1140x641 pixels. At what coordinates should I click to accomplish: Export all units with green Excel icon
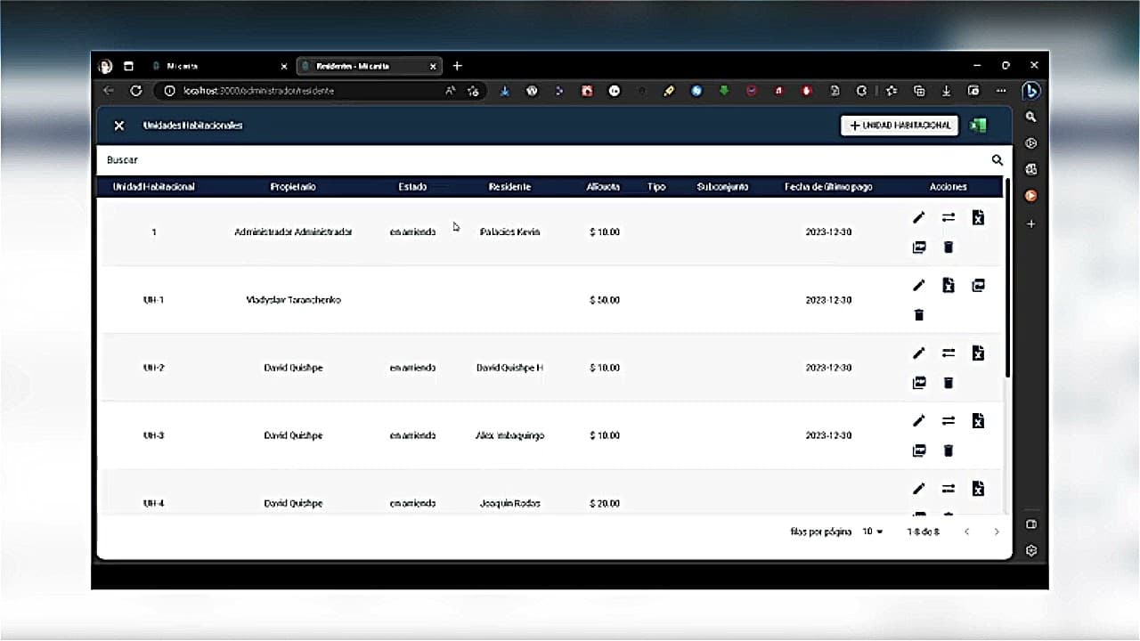click(x=978, y=126)
